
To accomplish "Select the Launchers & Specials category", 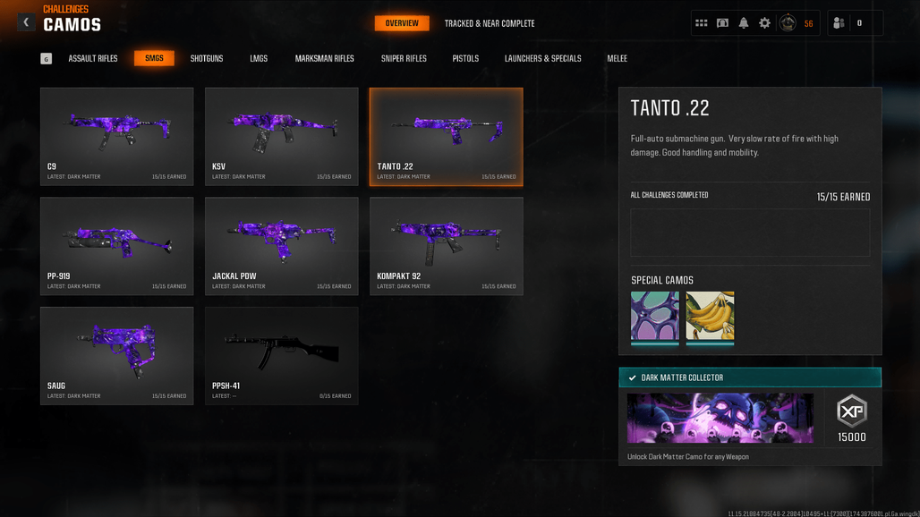I will (x=542, y=59).
